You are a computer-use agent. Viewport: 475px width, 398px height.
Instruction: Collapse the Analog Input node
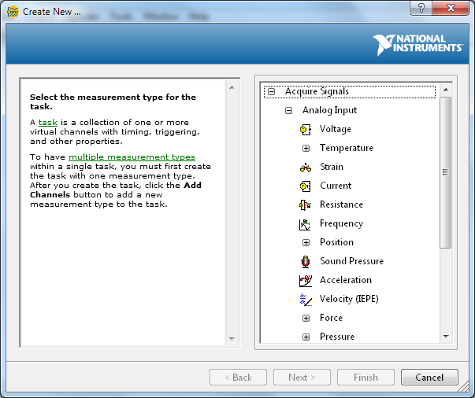288,110
